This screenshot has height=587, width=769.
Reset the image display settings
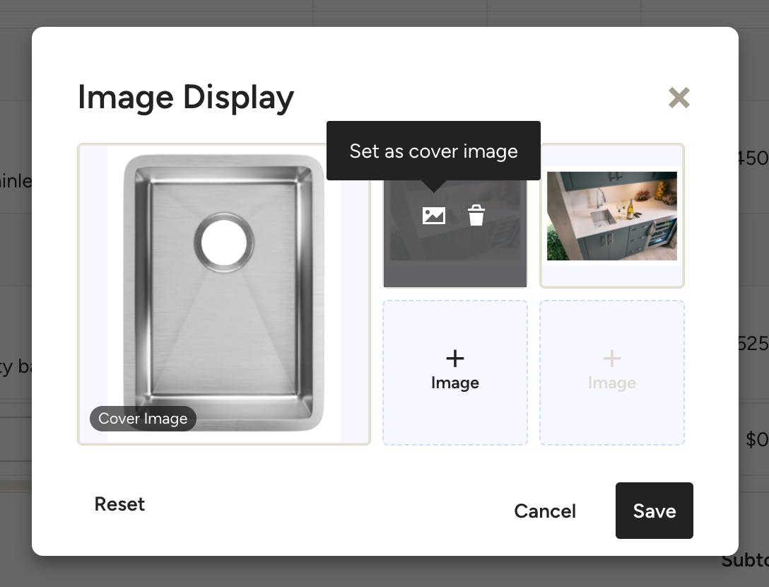tap(119, 504)
